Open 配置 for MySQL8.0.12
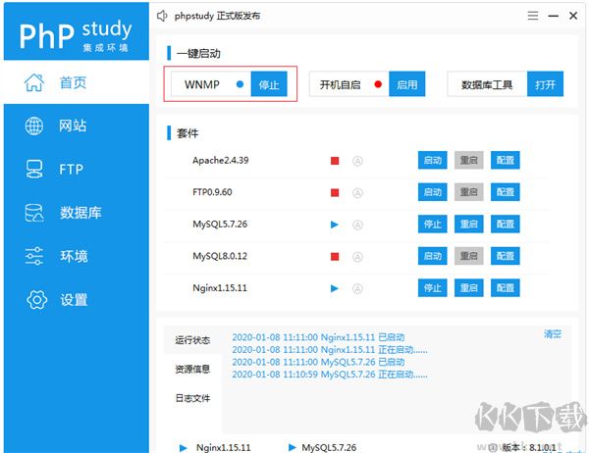This screenshot has height=453, width=589. (x=506, y=256)
